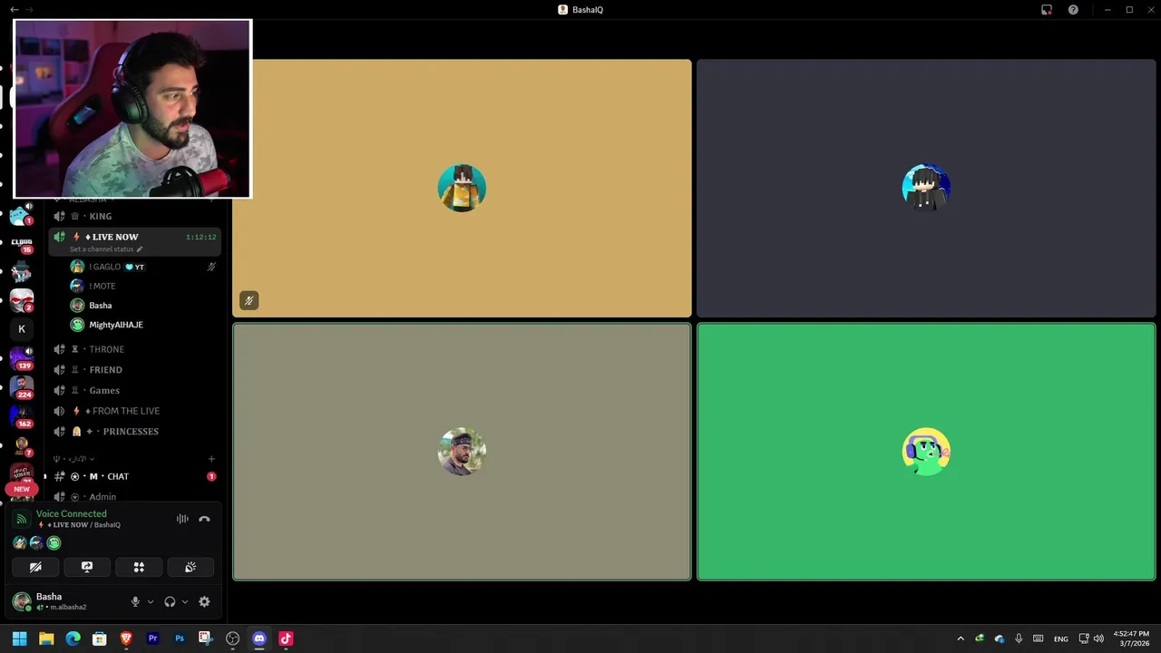
Task: Open red-masked server with 2 badge
Action: click(22, 300)
